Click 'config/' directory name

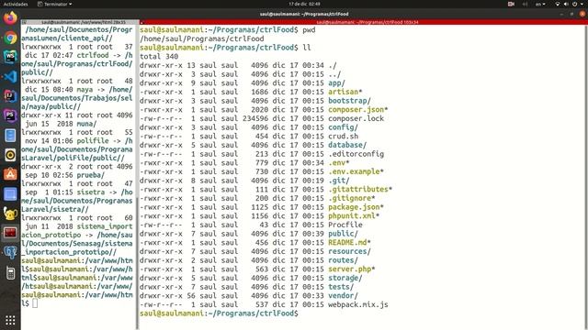coord(343,127)
